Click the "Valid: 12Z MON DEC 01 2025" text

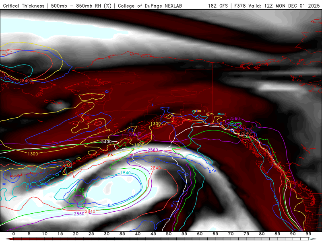tap(284, 6)
